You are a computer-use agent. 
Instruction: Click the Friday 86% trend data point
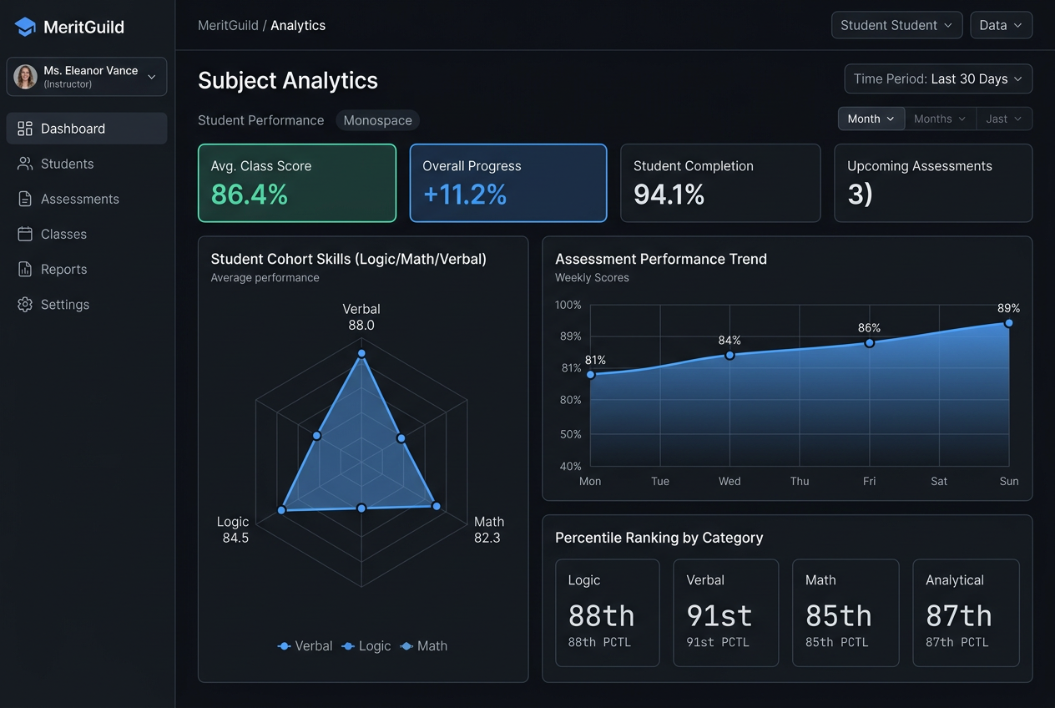(x=869, y=342)
